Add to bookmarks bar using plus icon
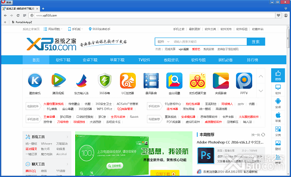This screenshot has height=177, width=291. 5,22
